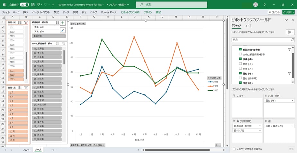This screenshot has width=297, height=153.
Task: Click the Save icon in quick access toolbar
Action: (x=33, y=4)
